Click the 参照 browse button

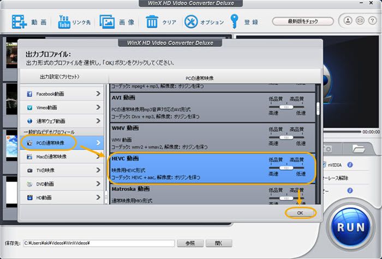pos(190,243)
